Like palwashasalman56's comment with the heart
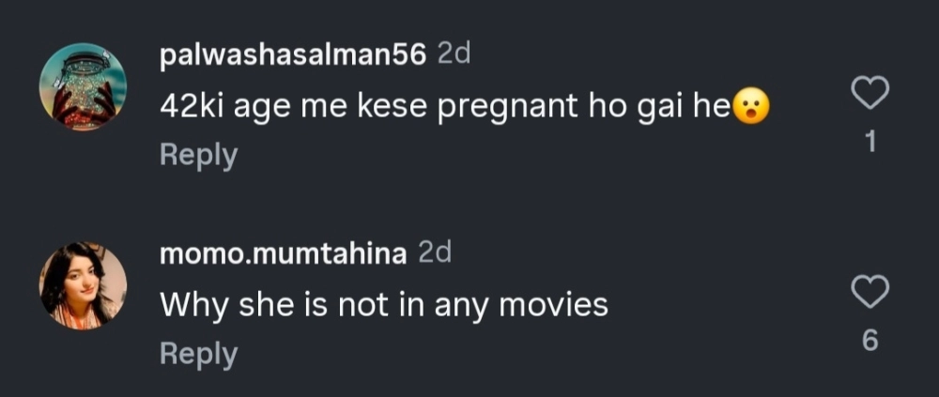 (x=870, y=94)
